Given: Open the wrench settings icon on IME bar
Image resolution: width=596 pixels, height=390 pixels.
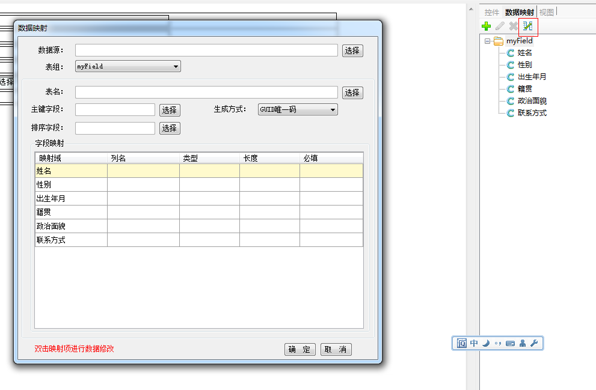Looking at the screenshot, I should (x=534, y=343).
